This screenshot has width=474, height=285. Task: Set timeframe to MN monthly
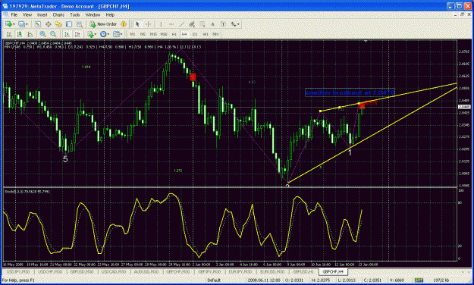215,34
